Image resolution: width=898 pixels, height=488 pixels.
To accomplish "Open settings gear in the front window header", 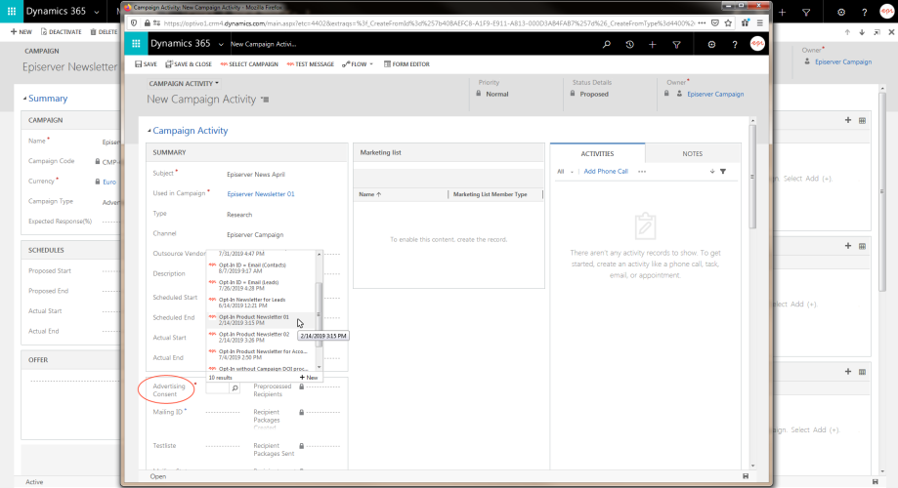I will 711,44.
